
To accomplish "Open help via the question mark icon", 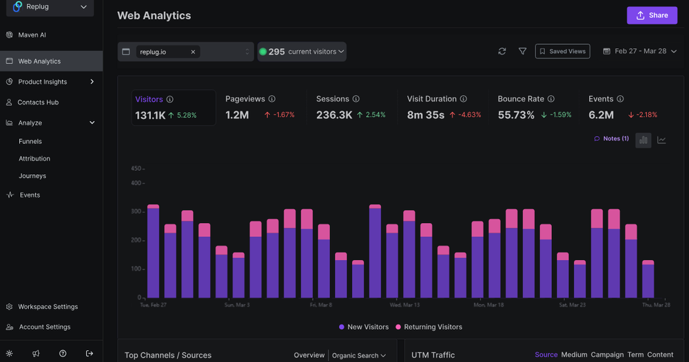I will click(63, 353).
